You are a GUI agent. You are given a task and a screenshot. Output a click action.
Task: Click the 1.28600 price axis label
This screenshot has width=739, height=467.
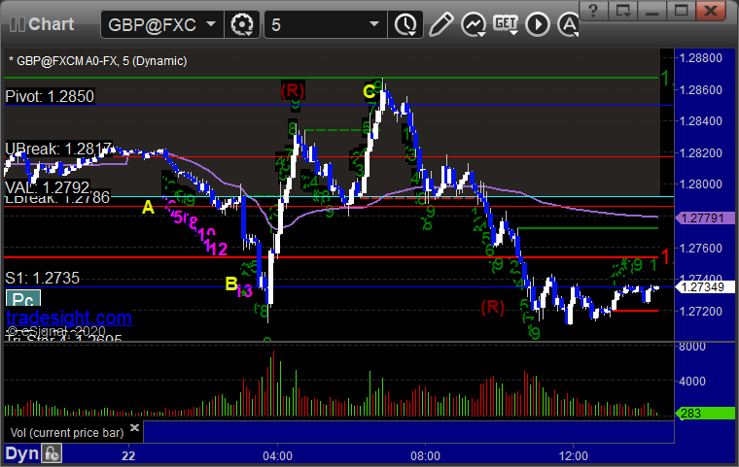click(x=700, y=90)
